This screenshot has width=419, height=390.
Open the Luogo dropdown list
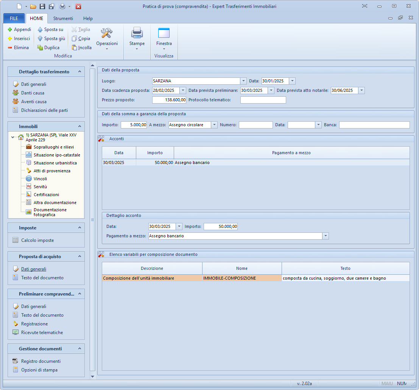pos(243,81)
